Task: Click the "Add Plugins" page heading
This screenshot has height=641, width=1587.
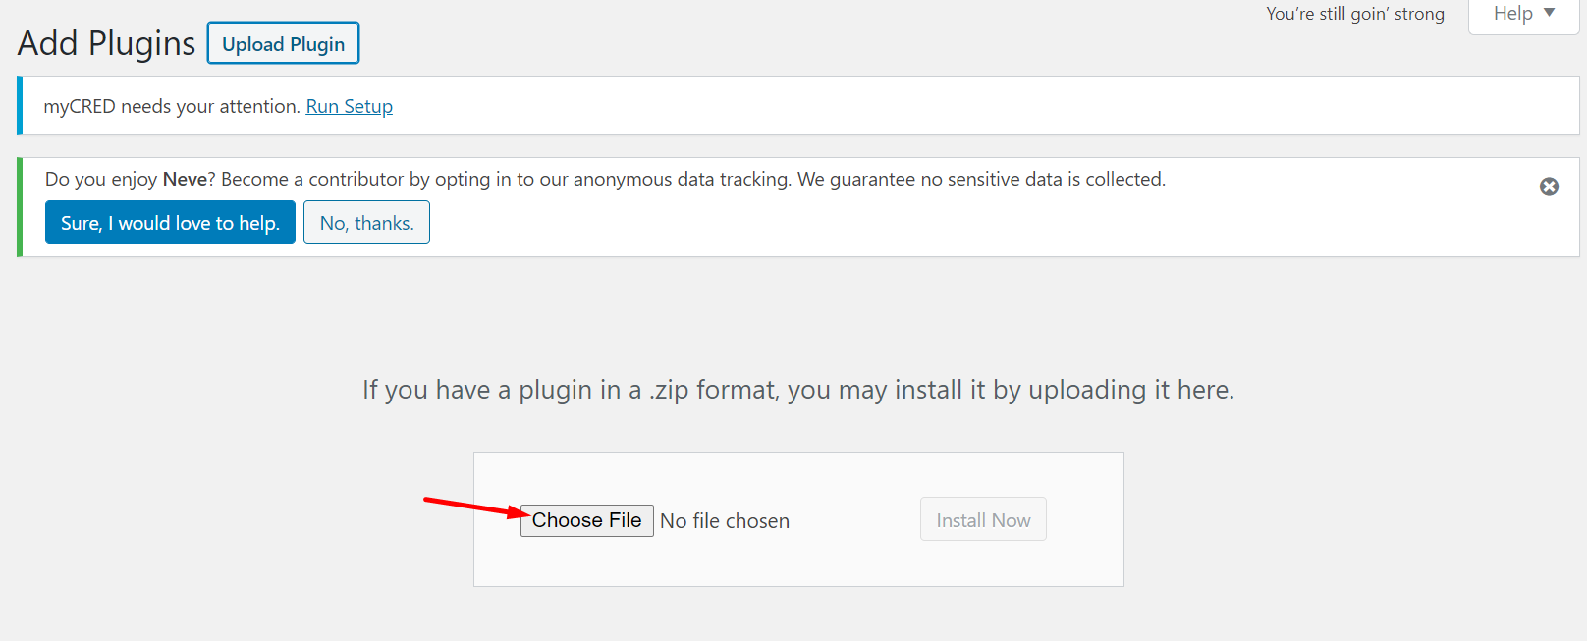Action: tap(106, 44)
